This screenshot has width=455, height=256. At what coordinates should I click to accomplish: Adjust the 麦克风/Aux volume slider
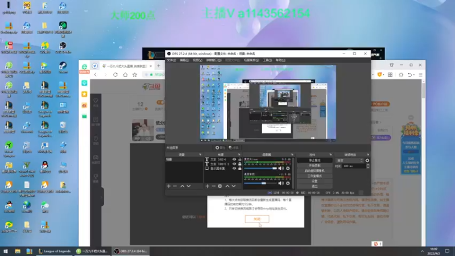click(260, 168)
